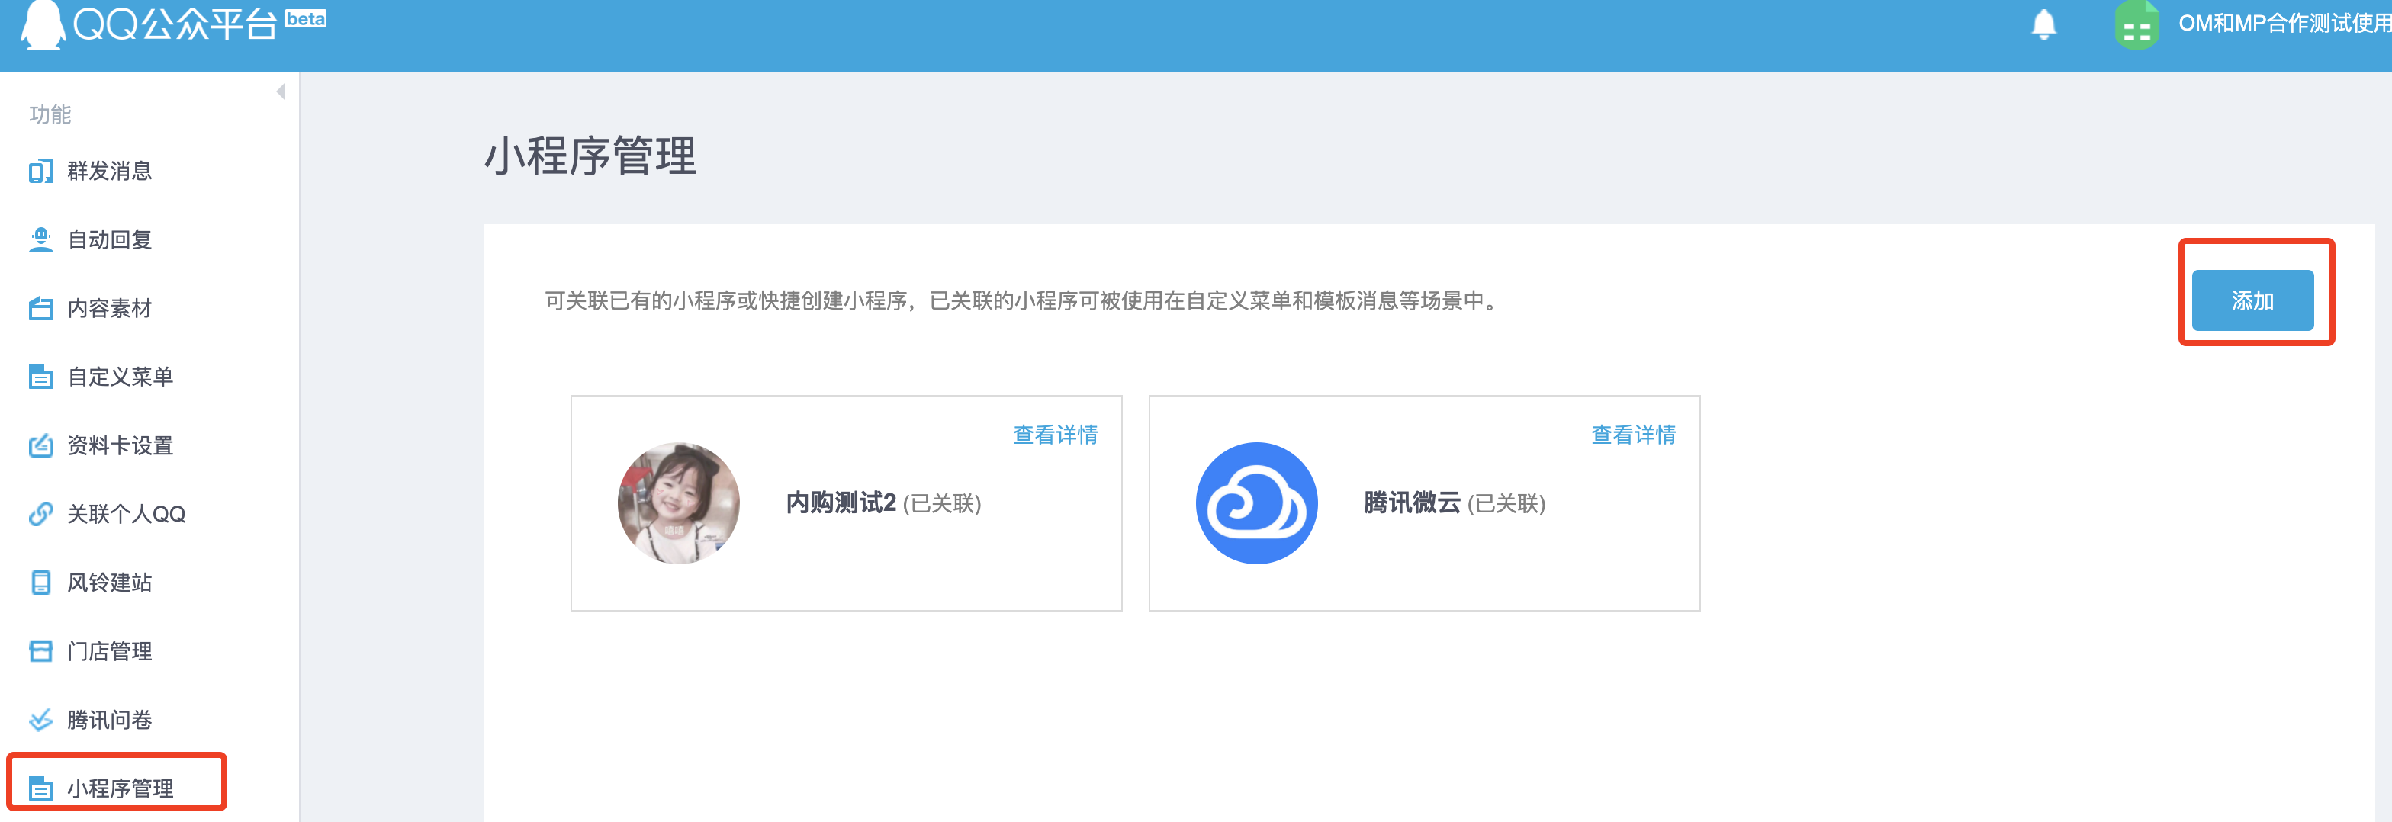Click the 腾讯微云 name text
The height and width of the screenshot is (822, 2392).
1411,503
